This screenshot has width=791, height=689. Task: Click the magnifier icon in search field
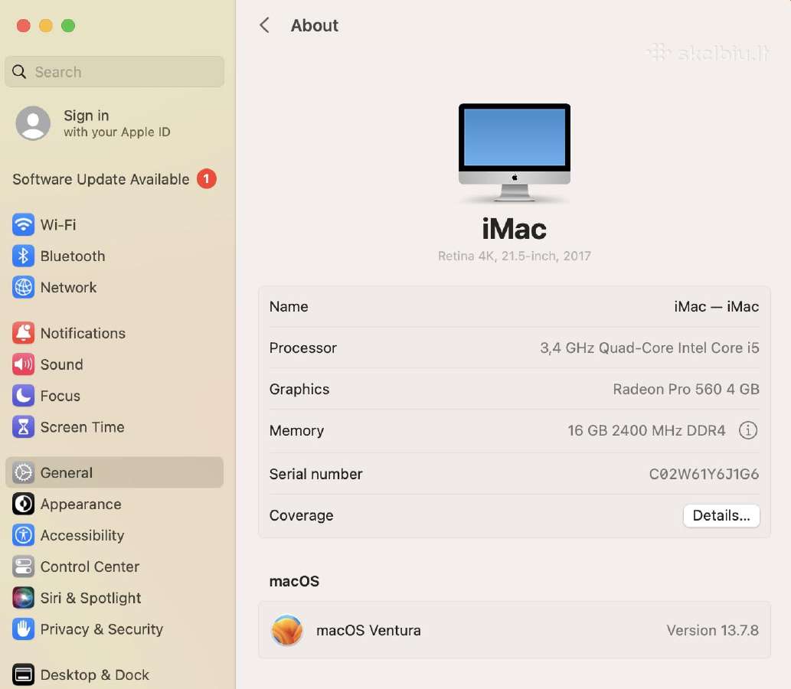[x=19, y=72]
